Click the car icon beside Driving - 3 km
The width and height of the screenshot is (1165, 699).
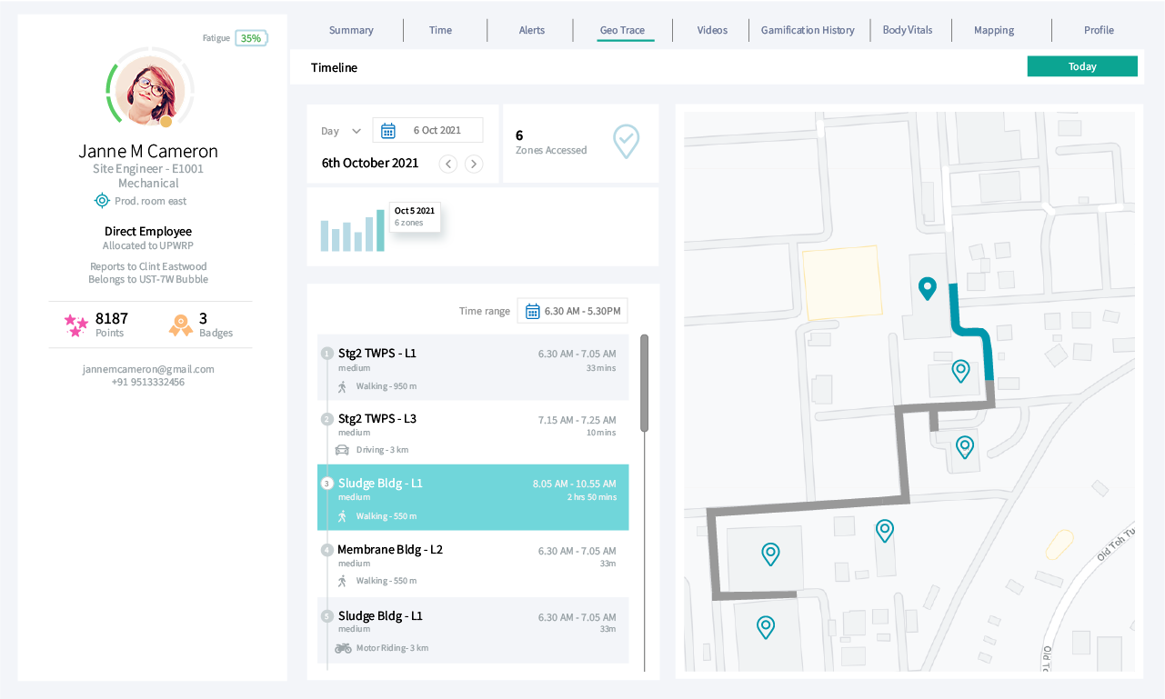[x=343, y=450]
